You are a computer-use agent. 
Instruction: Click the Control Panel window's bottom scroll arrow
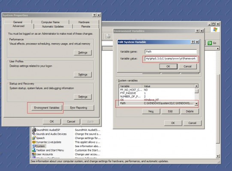pos(218,156)
